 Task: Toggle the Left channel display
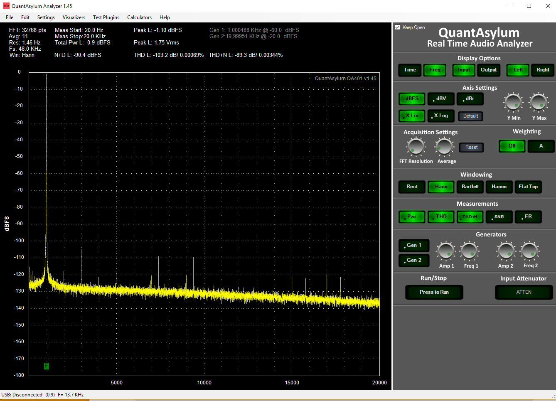(518, 70)
